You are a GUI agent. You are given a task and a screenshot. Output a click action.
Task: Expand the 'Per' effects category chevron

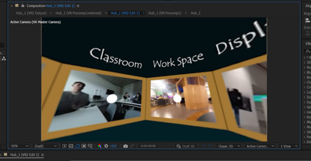304,137
